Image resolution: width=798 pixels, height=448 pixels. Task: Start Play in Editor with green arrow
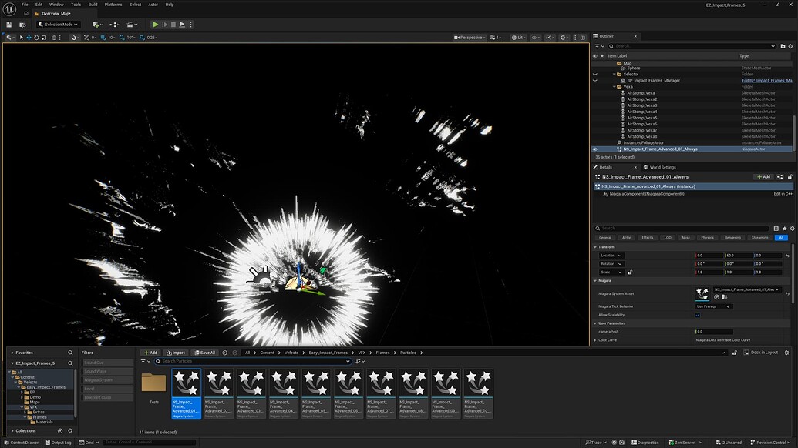pos(155,25)
